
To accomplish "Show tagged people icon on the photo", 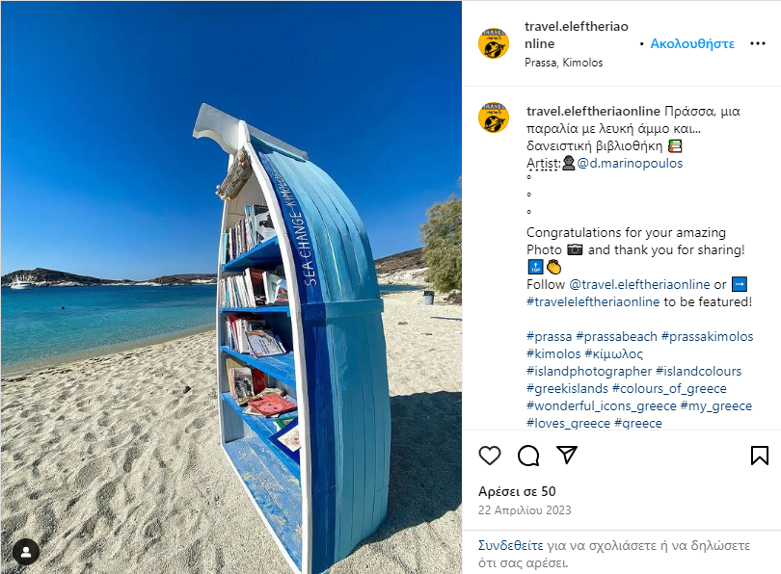I will point(26,552).
